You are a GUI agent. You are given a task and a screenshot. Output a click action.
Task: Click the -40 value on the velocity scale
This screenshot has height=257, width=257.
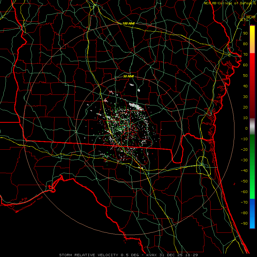coord(244,171)
